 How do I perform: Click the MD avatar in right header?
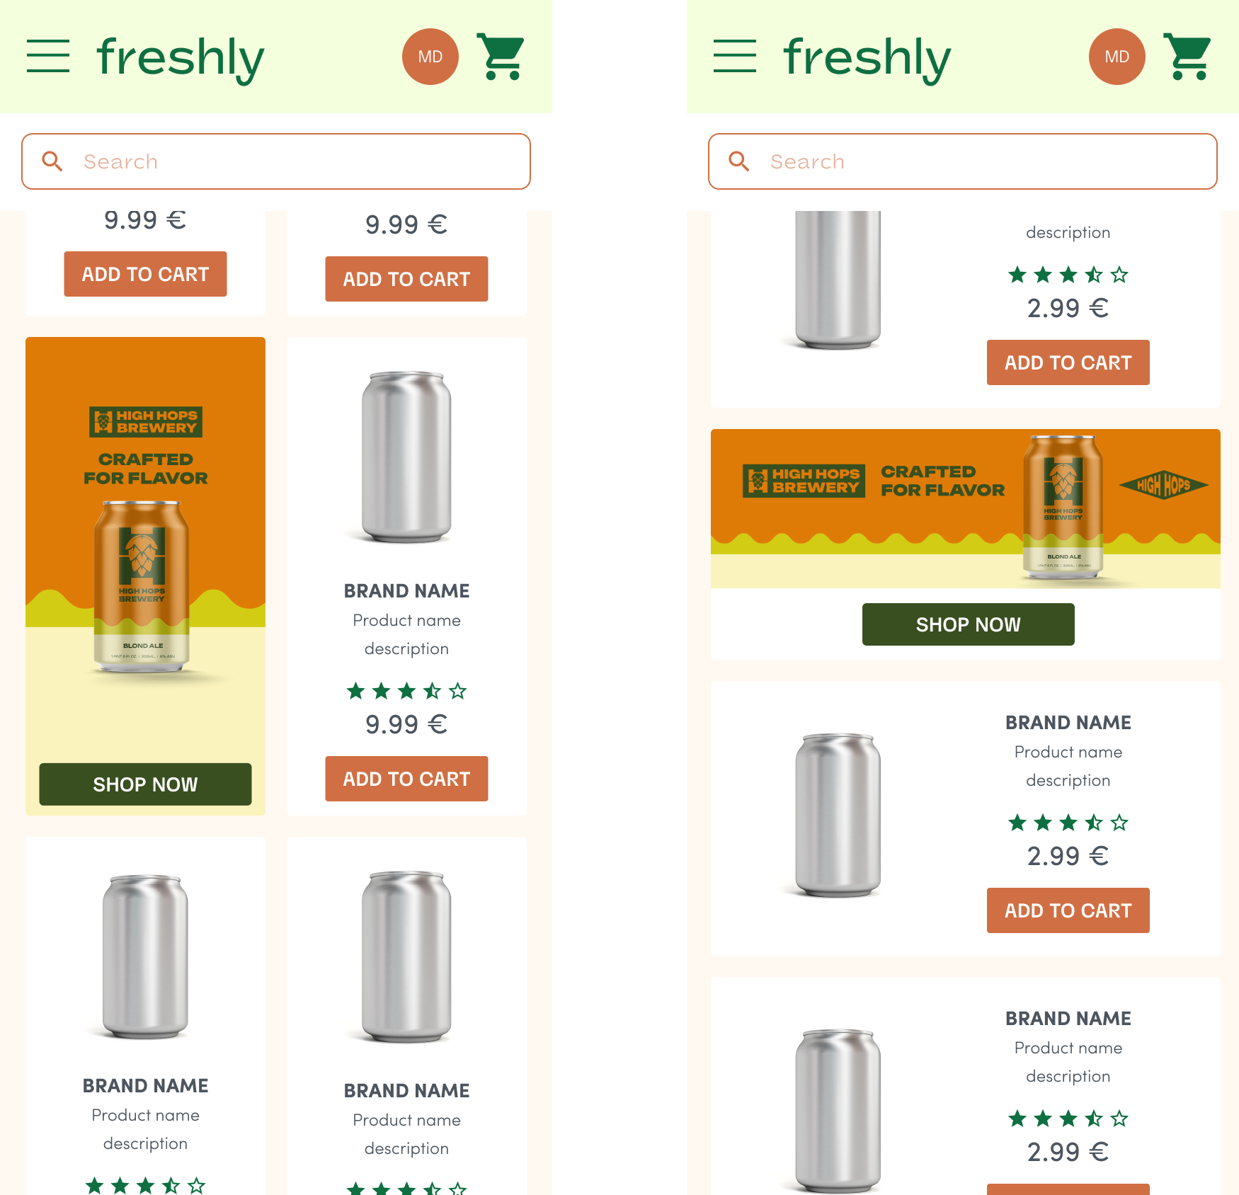pyautogui.click(x=1117, y=57)
